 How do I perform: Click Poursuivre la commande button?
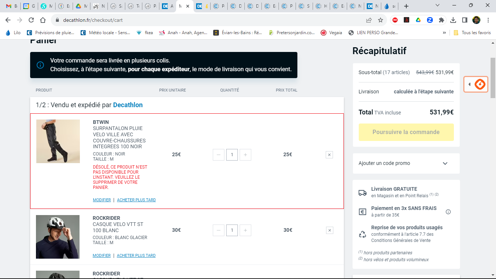point(406,132)
